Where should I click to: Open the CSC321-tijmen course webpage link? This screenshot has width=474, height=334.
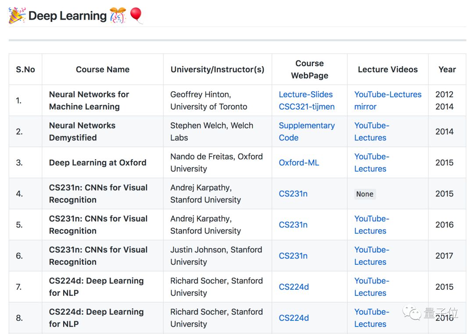(x=306, y=107)
